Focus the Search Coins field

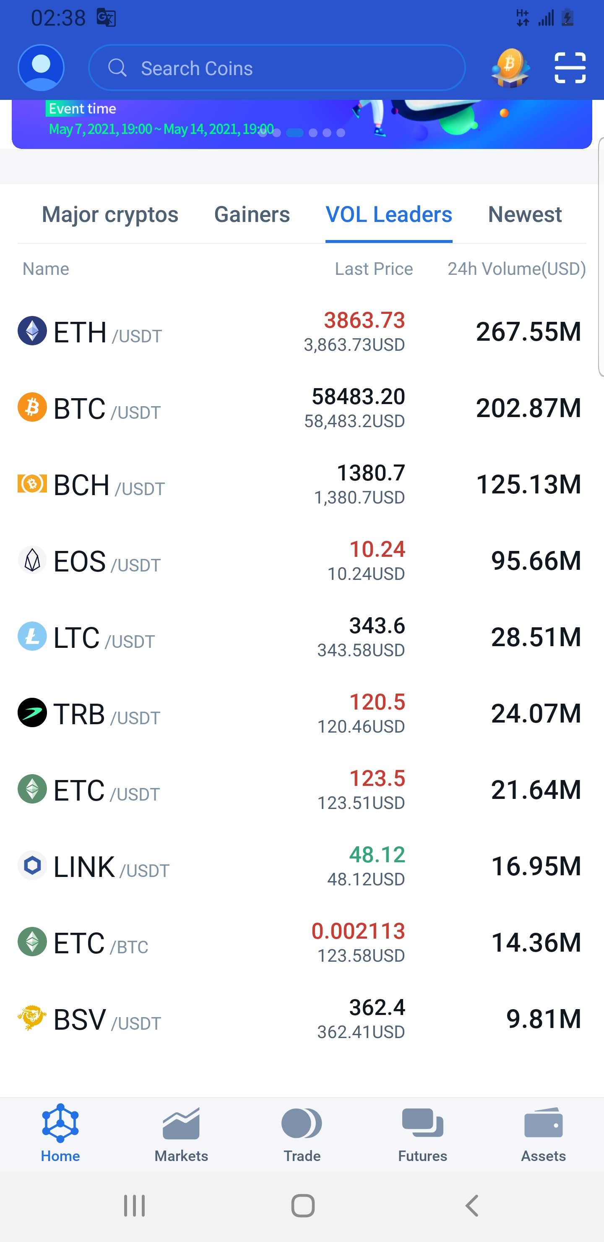click(277, 68)
